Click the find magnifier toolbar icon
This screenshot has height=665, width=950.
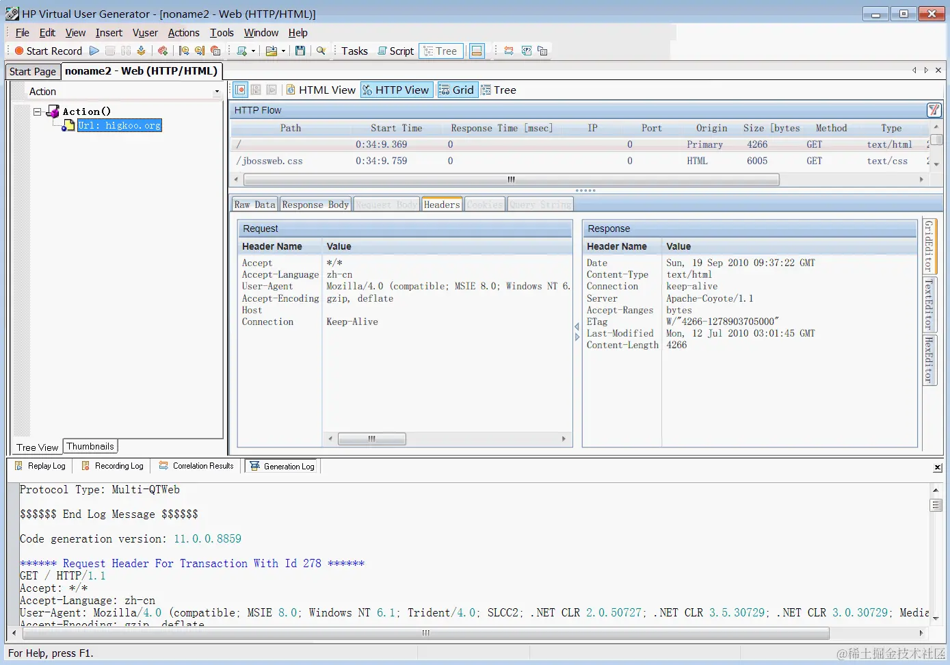point(321,51)
